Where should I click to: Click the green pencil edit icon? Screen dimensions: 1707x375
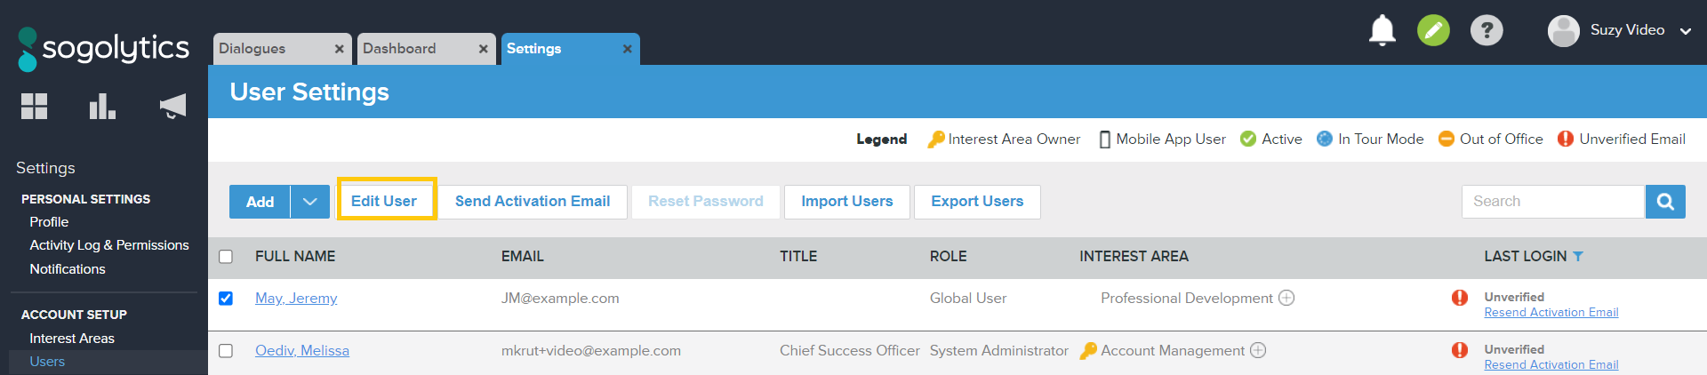(x=1433, y=30)
